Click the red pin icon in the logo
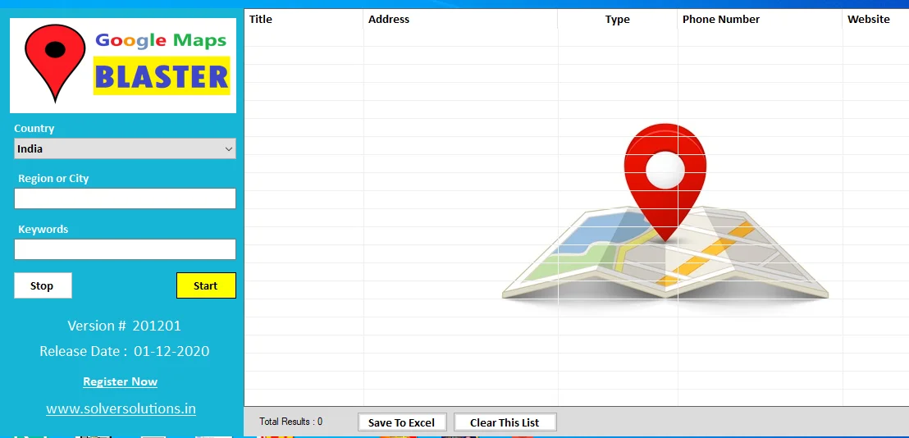Viewport: 909px width, 438px height. [x=55, y=57]
